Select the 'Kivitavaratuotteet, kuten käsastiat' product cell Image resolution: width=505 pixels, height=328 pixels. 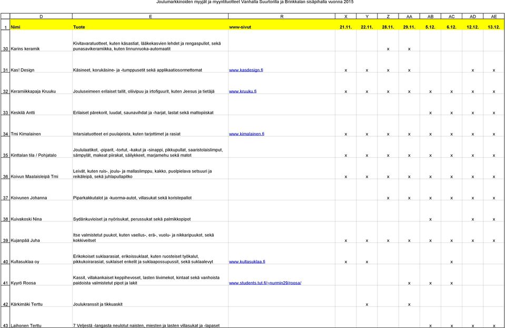tap(151, 41)
